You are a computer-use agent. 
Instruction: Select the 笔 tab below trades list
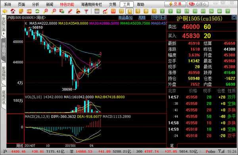click(172, 145)
